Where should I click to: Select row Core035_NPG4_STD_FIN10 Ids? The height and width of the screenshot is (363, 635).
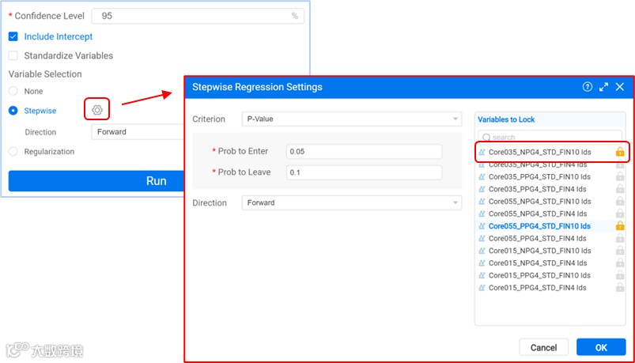coord(550,152)
